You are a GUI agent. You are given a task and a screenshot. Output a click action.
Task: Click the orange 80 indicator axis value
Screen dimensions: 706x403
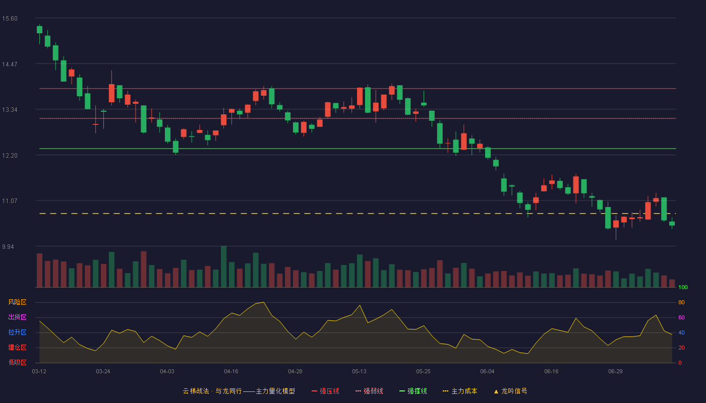coord(681,302)
